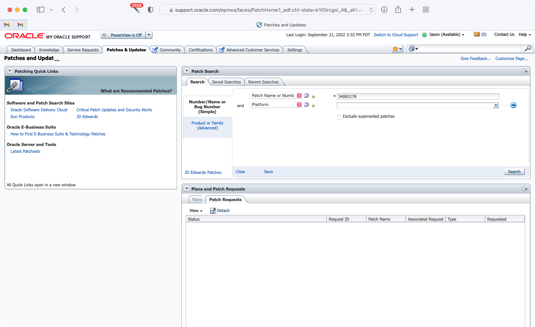Screen dimensions: 535x327
Task: Open the messages envelope icon
Action: 477,34
